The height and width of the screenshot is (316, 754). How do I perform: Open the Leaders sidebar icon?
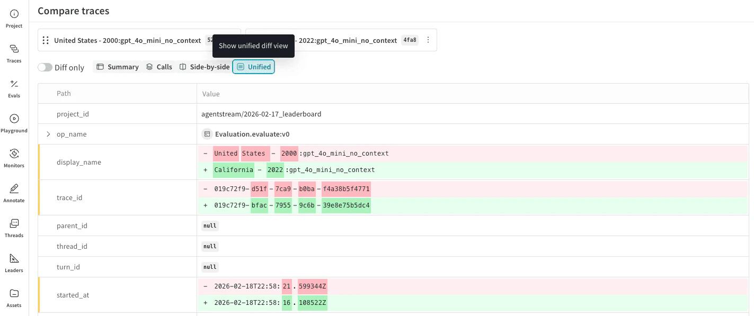14,263
